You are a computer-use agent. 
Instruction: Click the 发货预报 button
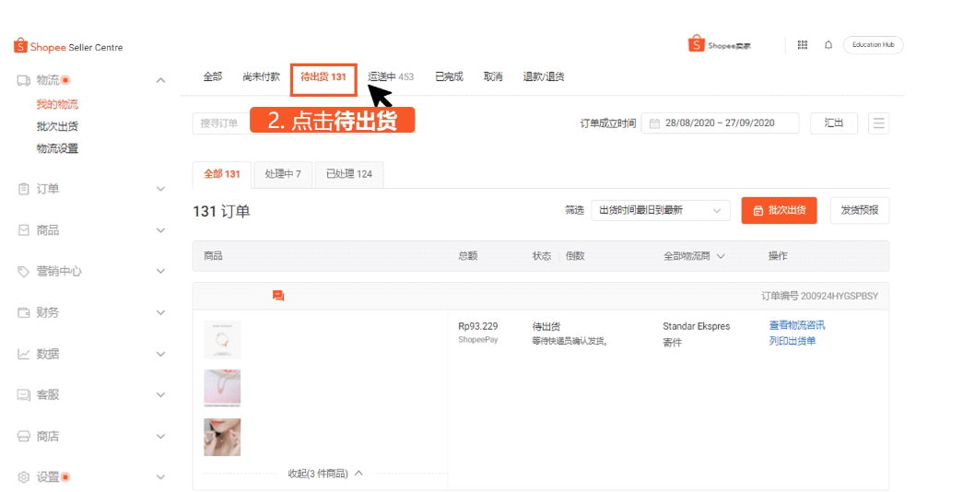[859, 211]
